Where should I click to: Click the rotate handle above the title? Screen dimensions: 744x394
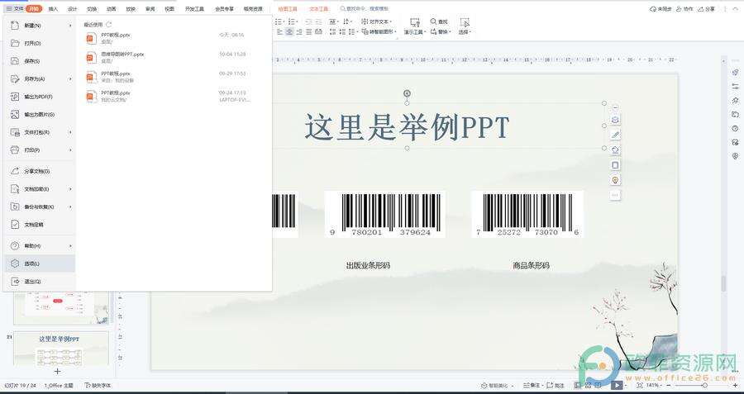[407, 93]
